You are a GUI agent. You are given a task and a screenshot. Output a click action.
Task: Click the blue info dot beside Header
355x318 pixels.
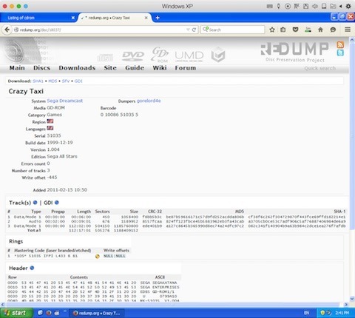pos(32,268)
